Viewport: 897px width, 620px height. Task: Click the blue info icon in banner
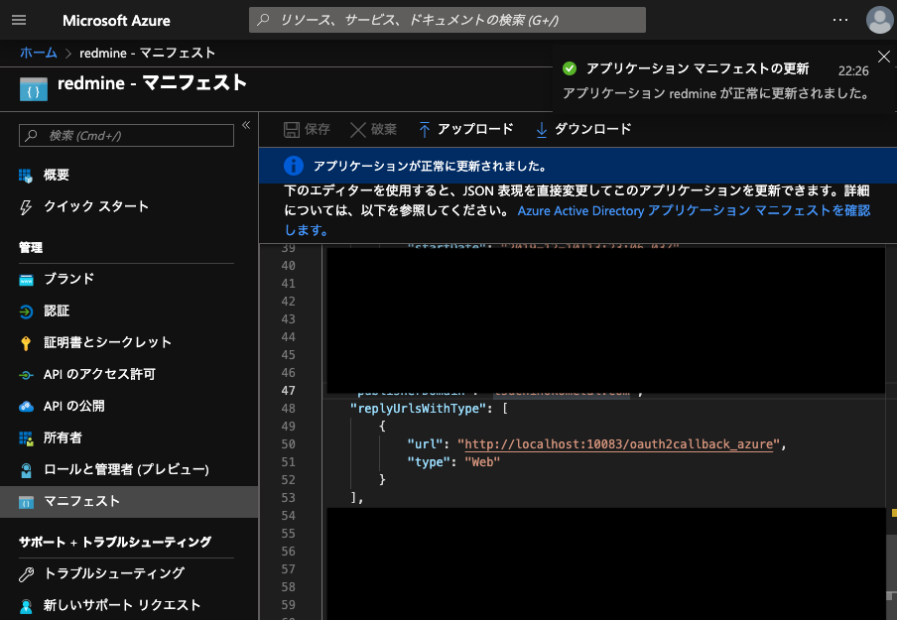[294, 166]
